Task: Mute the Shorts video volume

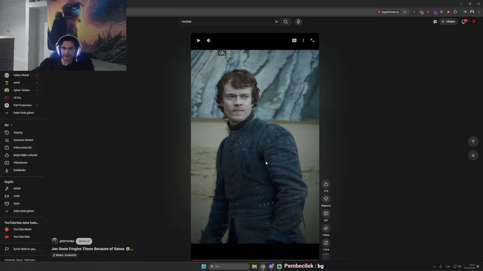Action: point(209,40)
